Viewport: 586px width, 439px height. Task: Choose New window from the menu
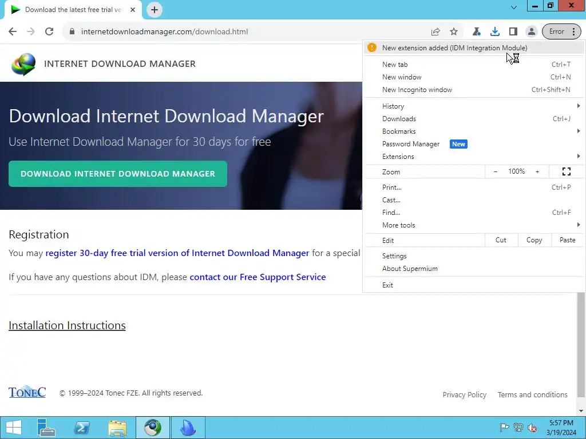point(474,77)
